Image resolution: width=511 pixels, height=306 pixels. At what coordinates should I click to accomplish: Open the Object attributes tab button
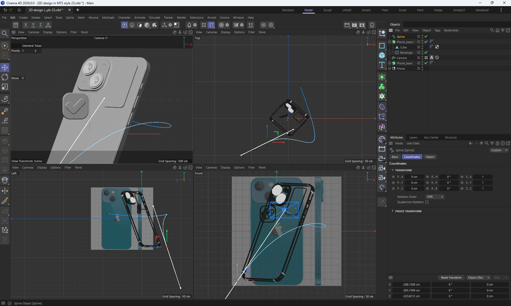[x=430, y=157]
